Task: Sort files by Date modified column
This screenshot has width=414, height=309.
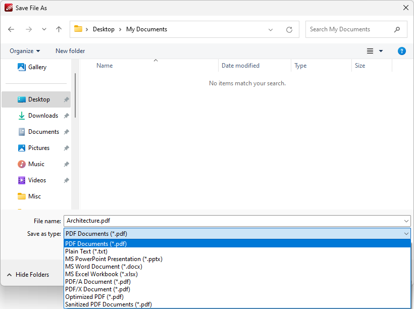Action: point(240,66)
